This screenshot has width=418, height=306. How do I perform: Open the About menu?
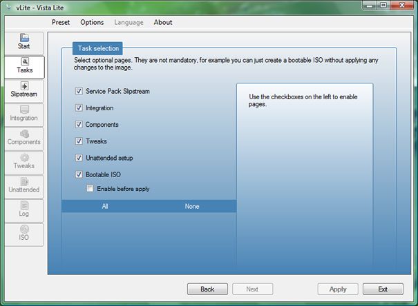163,22
